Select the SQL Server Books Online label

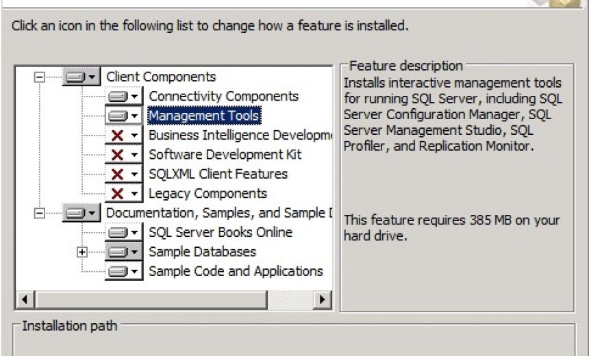pos(221,232)
